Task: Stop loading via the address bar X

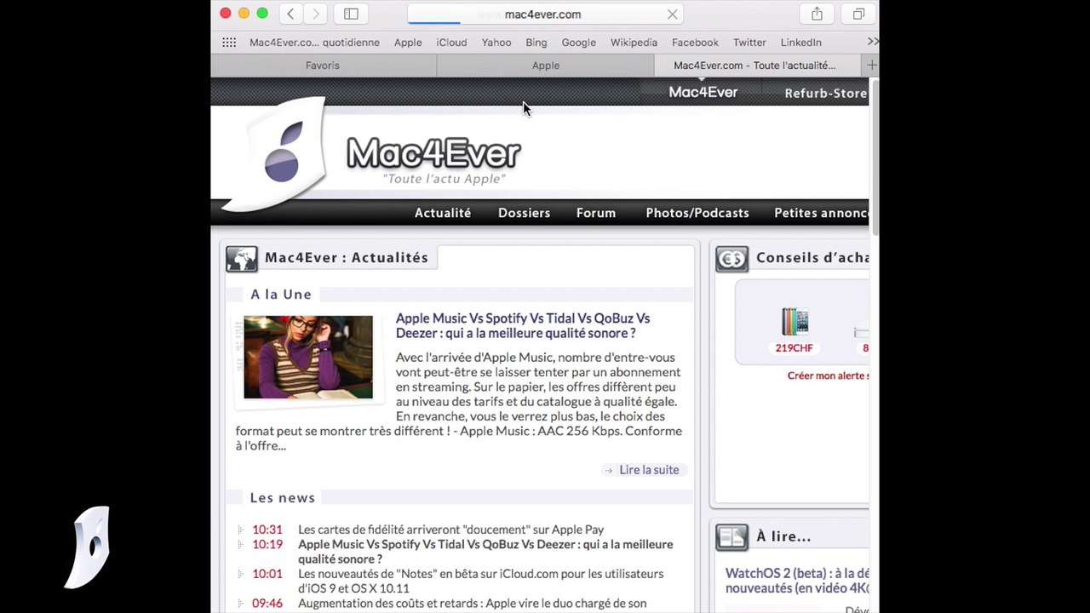Action: (672, 14)
